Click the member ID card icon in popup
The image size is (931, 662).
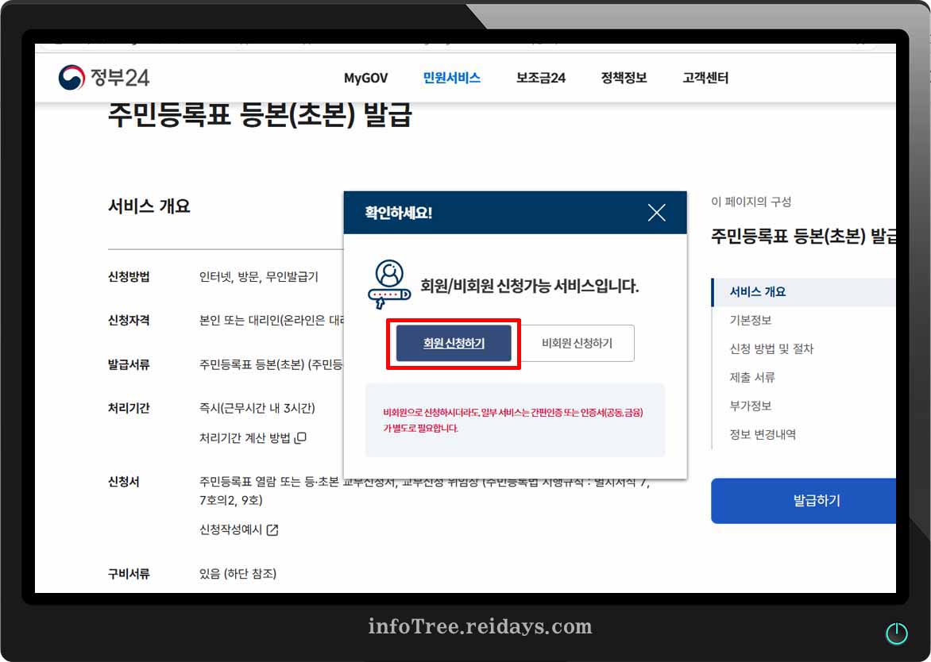pyautogui.click(x=391, y=283)
